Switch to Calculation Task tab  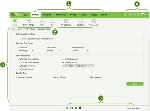(x=44, y=29)
